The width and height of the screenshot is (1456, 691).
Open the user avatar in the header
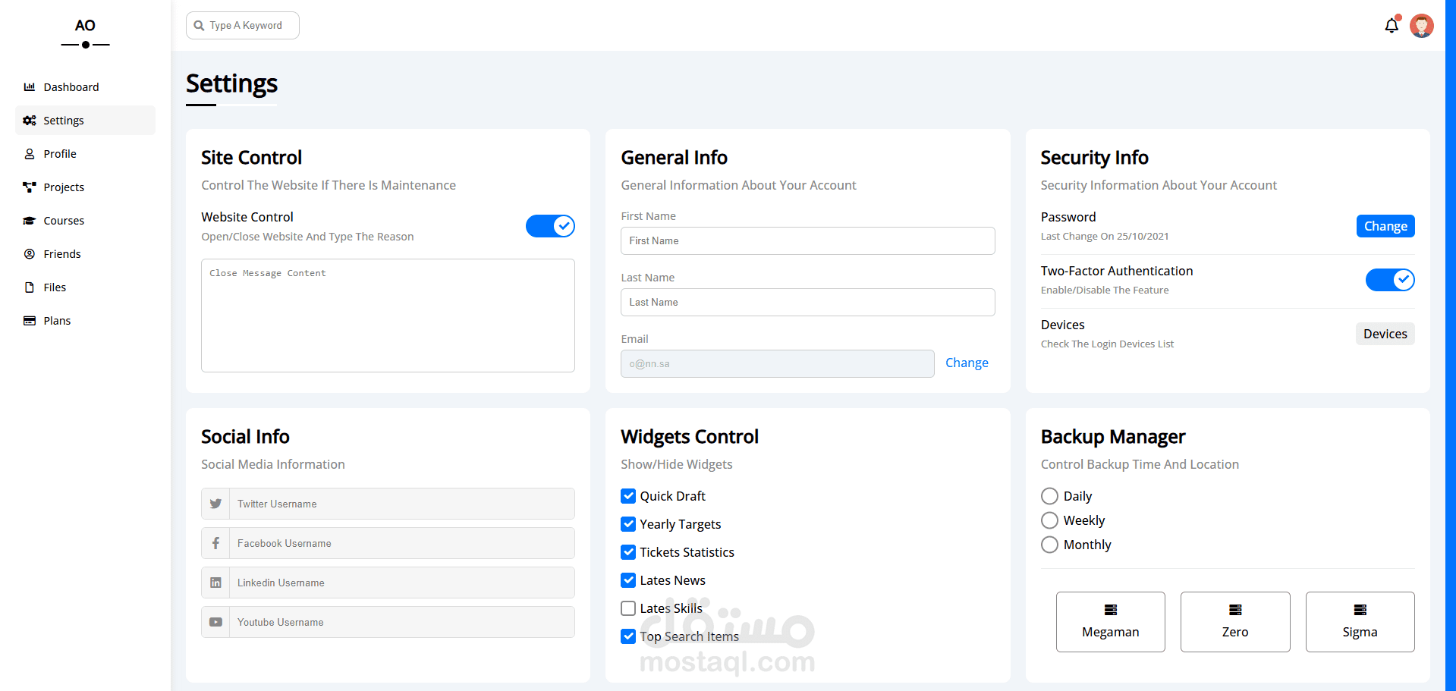coord(1421,26)
